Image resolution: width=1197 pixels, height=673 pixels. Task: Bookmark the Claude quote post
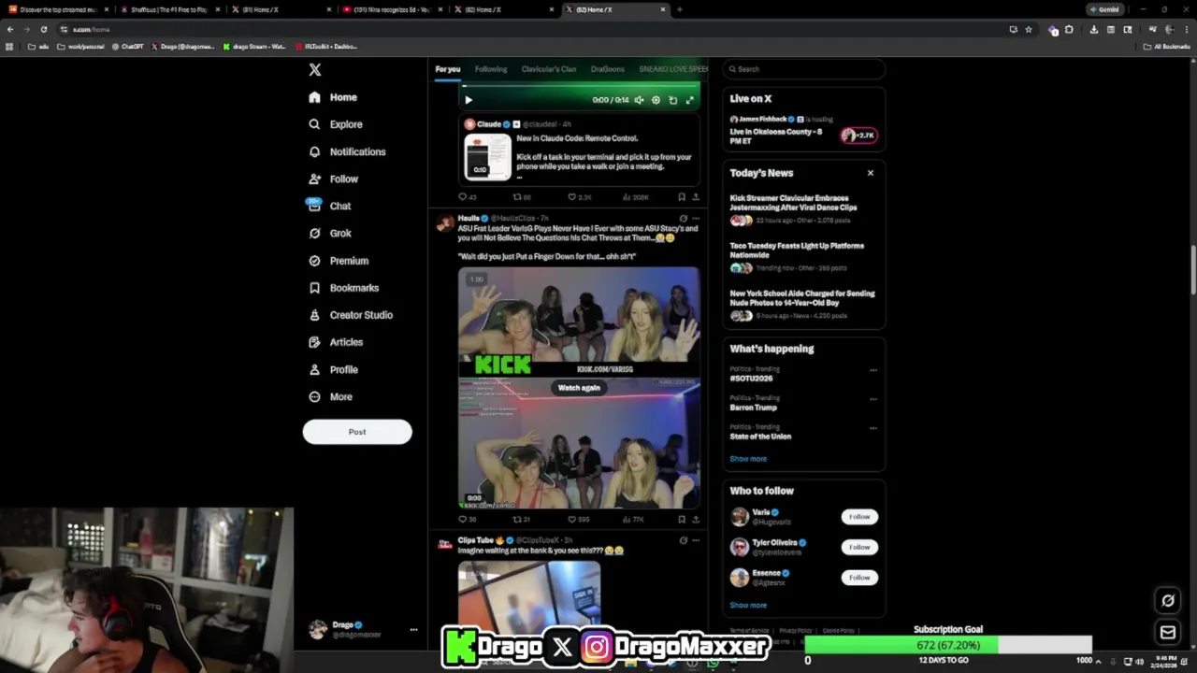click(682, 197)
